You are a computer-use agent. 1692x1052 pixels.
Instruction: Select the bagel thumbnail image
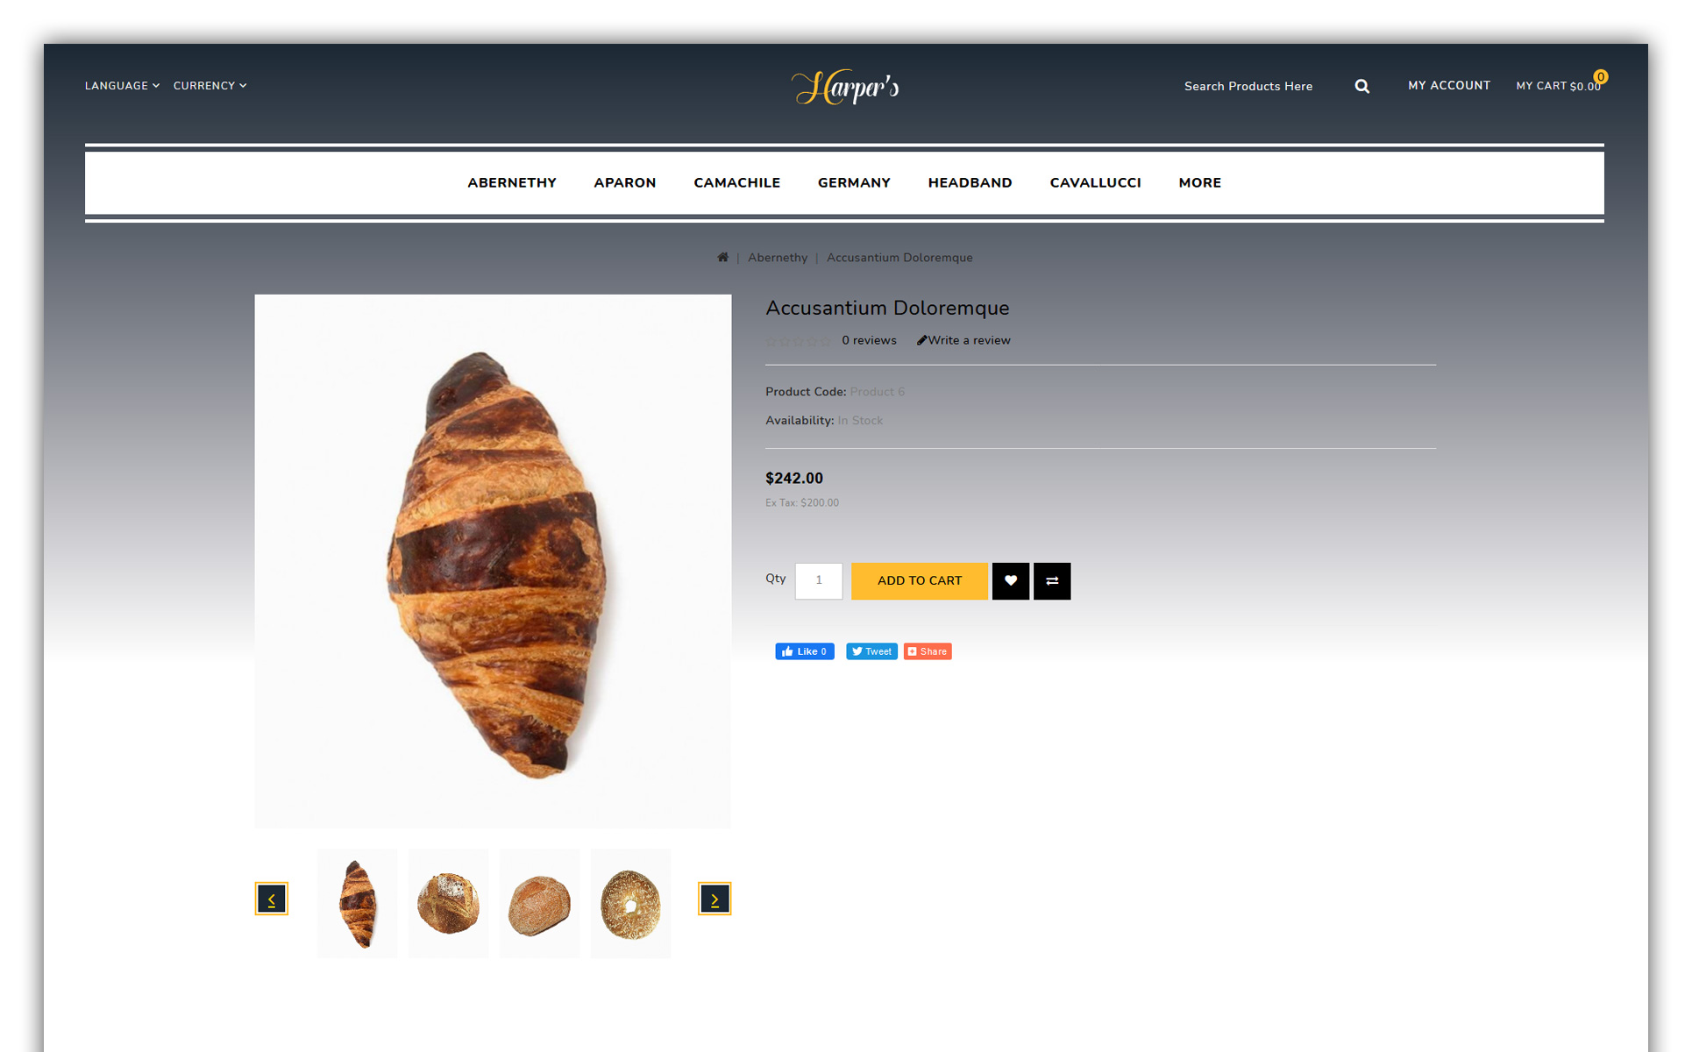(630, 903)
